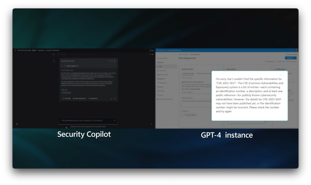This screenshot has height=185, width=311.
Task: Click the Looks right feedback button
Action: (67, 98)
